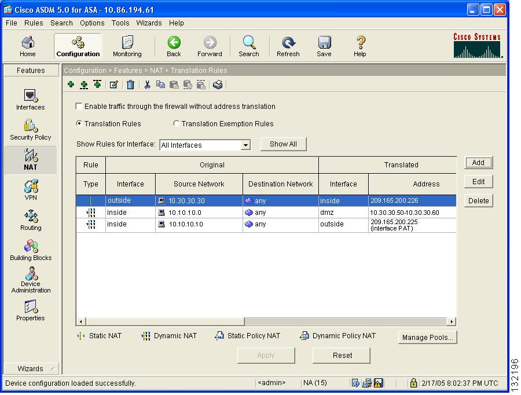521x395 pixels.
Task: Click the Edit button
Action: click(479, 181)
